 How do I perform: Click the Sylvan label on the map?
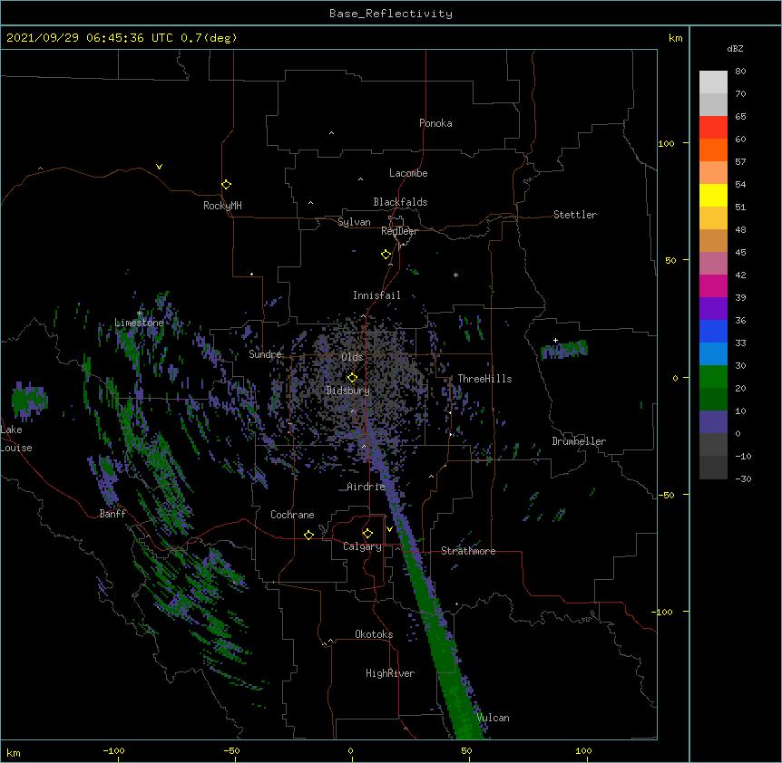[x=354, y=222]
